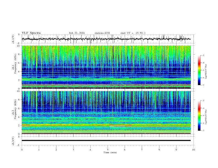Image resolution: width=218 pixels, height=168 pixels.
Task: Click the "-3" label on ch.1 color bar
Action: click(203, 55)
